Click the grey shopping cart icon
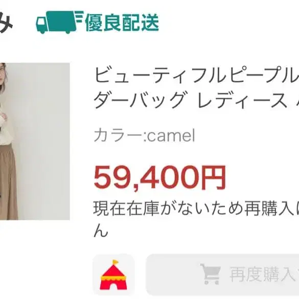Viewport: 299px width, 299px height. coord(211,274)
